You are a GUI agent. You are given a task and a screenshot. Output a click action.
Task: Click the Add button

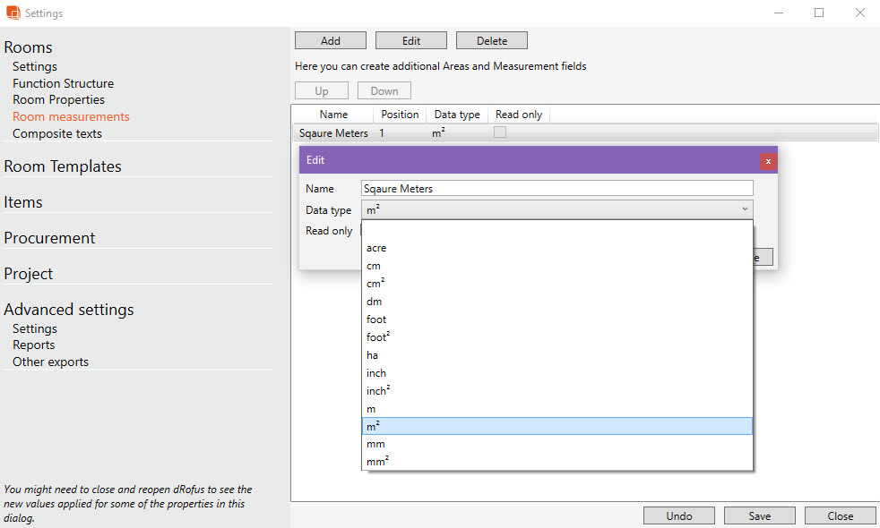330,41
